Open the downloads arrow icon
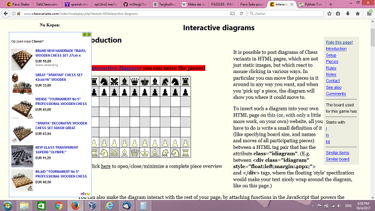375x211 pixels. [x=348, y=14]
